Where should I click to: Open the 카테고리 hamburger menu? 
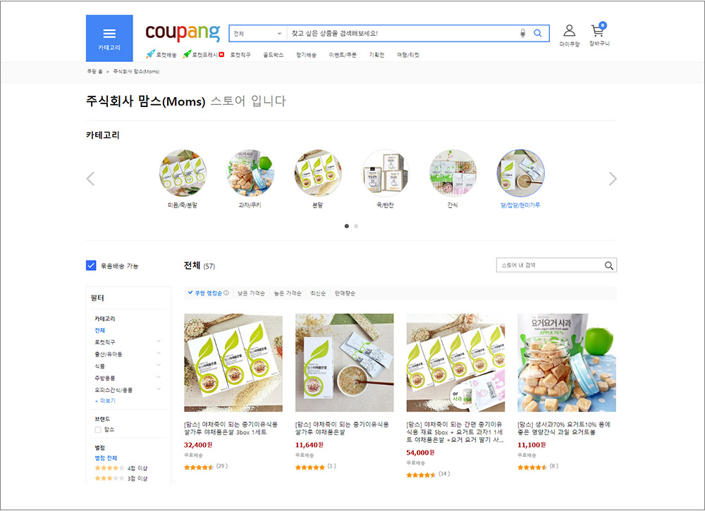pyautogui.click(x=109, y=38)
